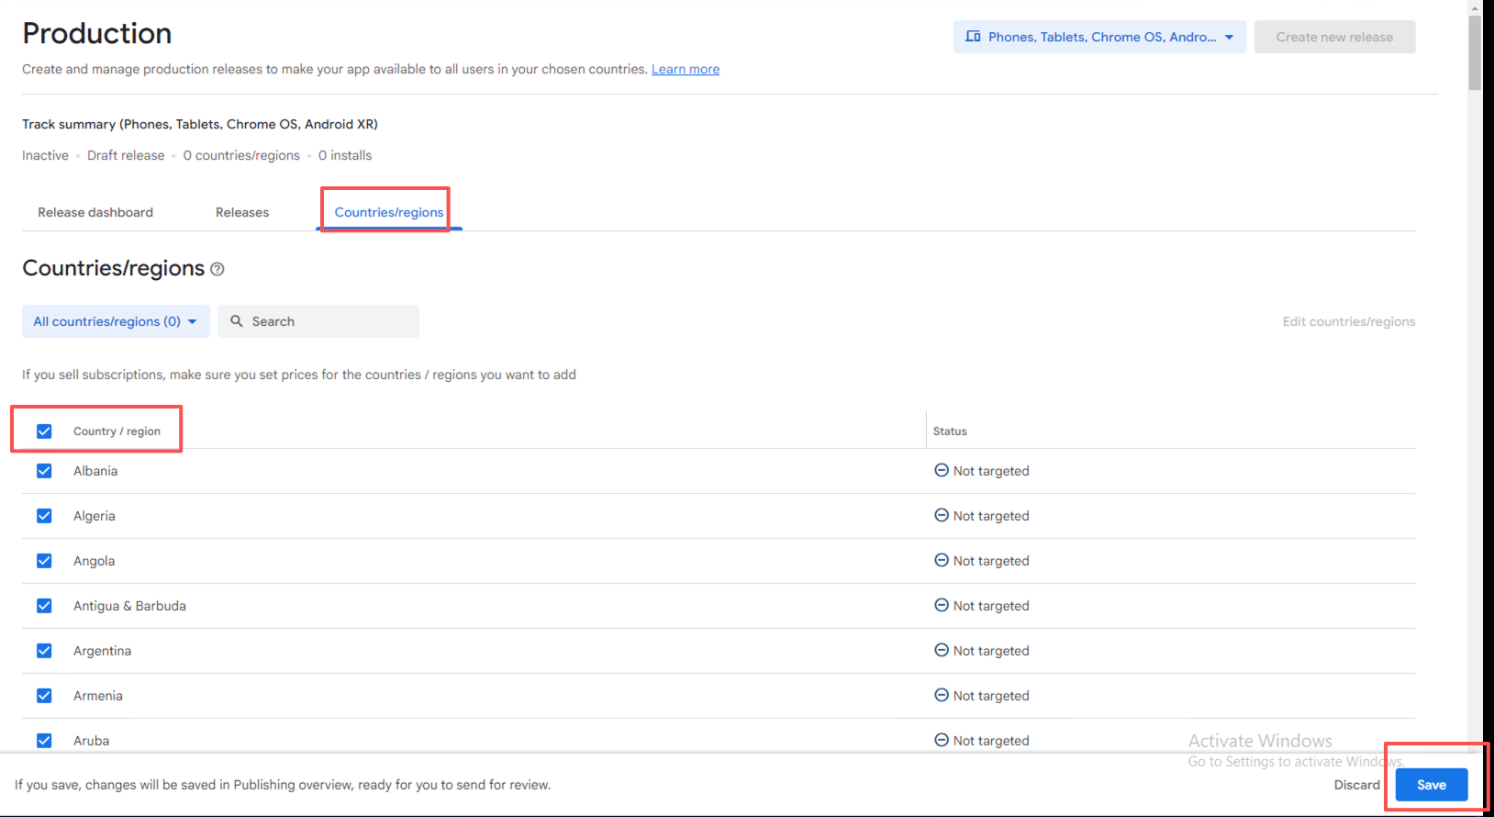Uncheck the select-all Country / region checkbox
Image resolution: width=1494 pixels, height=817 pixels.
[44, 431]
